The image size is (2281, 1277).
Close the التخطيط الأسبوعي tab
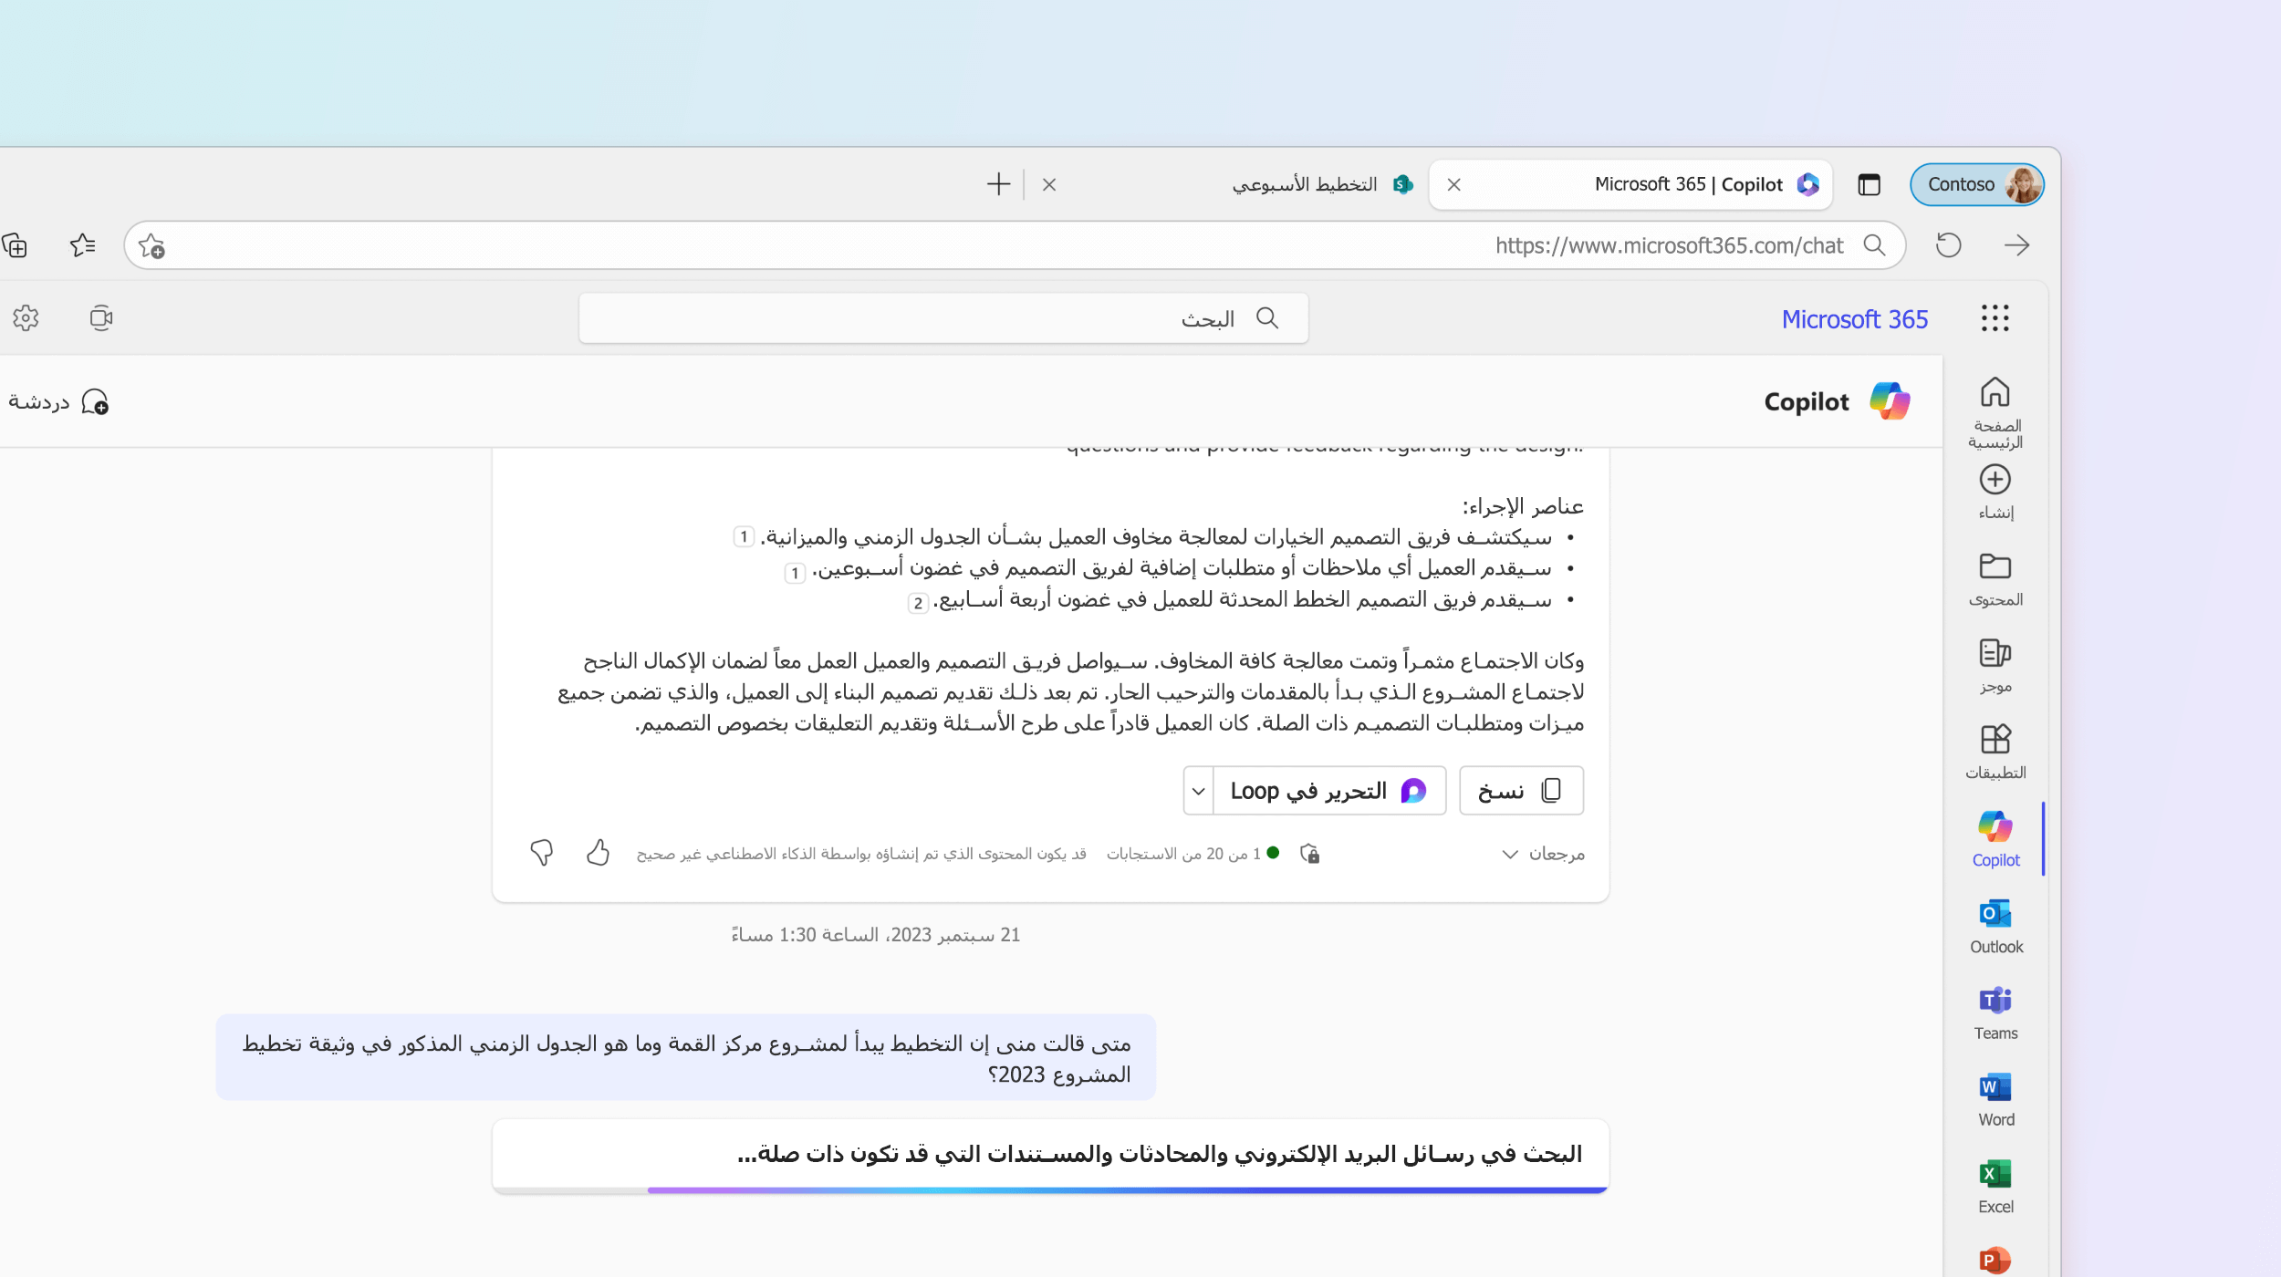(1049, 184)
